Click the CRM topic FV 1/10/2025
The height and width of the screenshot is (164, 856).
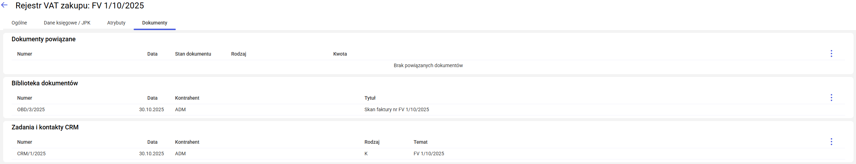(x=429, y=154)
